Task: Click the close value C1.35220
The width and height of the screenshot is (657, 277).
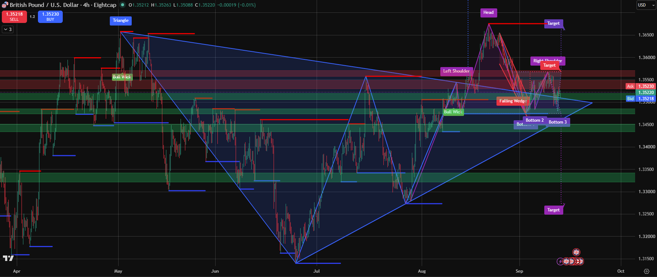Action: click(x=205, y=5)
